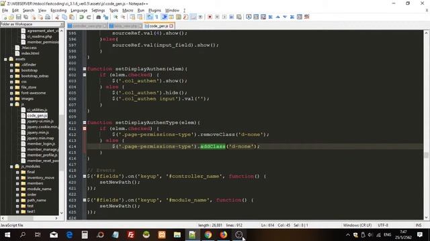Expand the inventory_move folder node
Screen dimensions: 430x241
click(x=17, y=177)
